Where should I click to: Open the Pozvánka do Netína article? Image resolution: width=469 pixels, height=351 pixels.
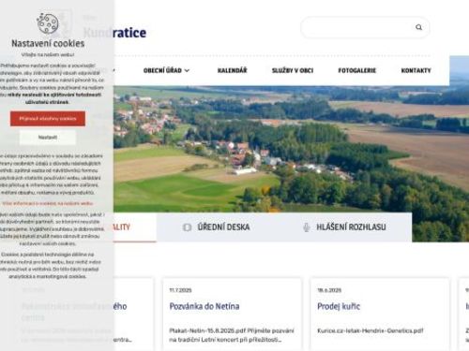pos(204,306)
